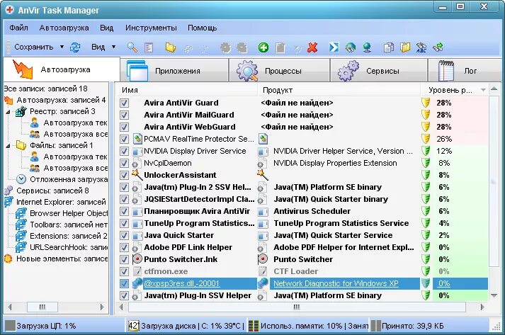Viewport: 505px width, 335px height.
Task: Uncheck Adobe PDF Link Helper checkbox
Action: tap(124, 247)
